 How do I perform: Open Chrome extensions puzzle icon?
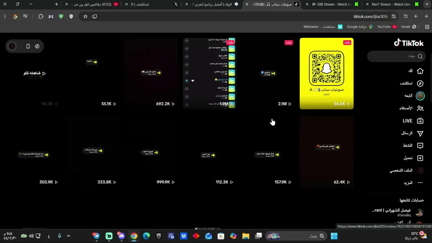(x=41, y=16)
